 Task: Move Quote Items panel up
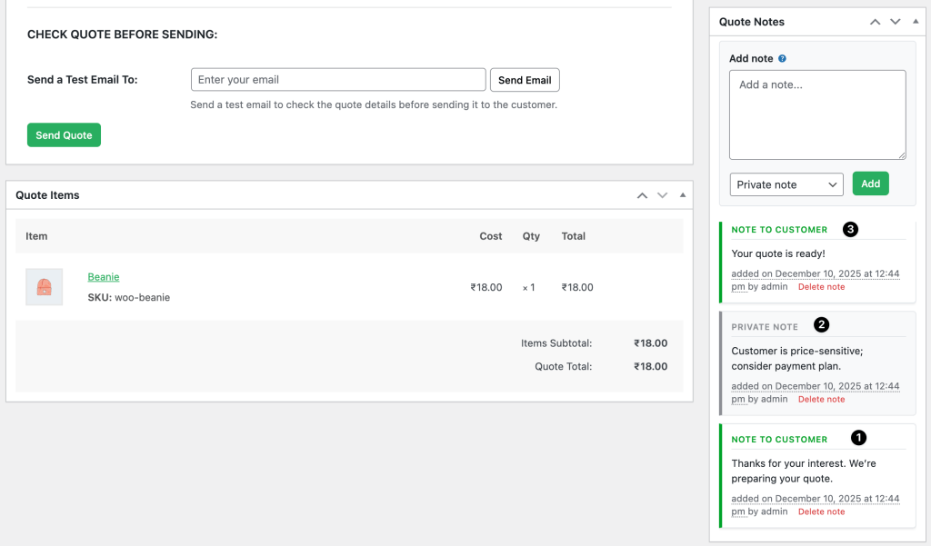(x=643, y=195)
